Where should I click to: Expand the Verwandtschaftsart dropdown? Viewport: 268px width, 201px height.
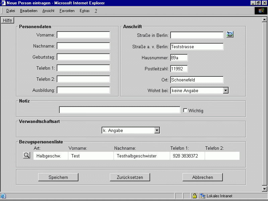(x=157, y=130)
